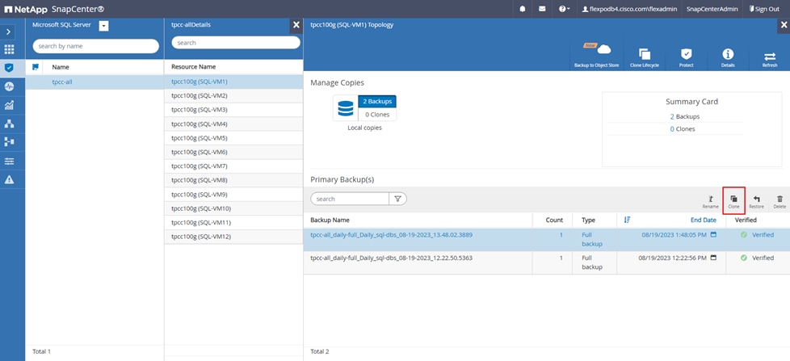
Task: Click the Refresh arrows icon
Action: pyautogui.click(x=770, y=57)
